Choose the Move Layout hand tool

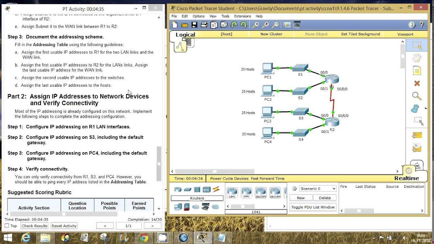tap(417, 58)
